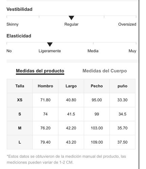
Task: Click the Oversized fit label
Action: click(127, 24)
